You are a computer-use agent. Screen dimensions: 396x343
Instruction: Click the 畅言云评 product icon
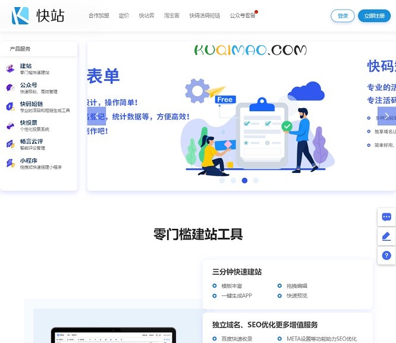10,144
